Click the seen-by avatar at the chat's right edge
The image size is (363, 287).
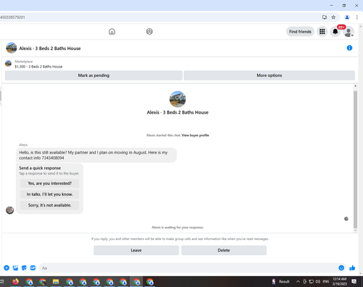pos(346,219)
